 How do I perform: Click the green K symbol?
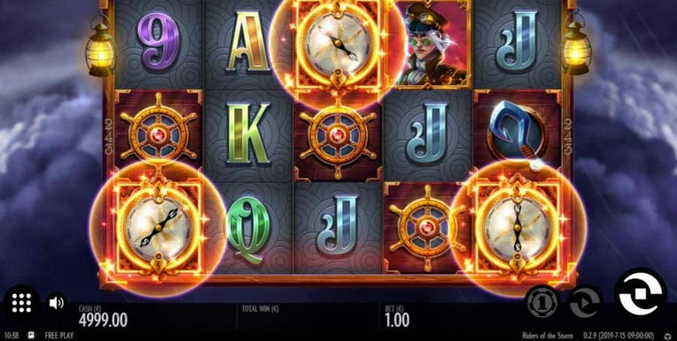tap(247, 133)
